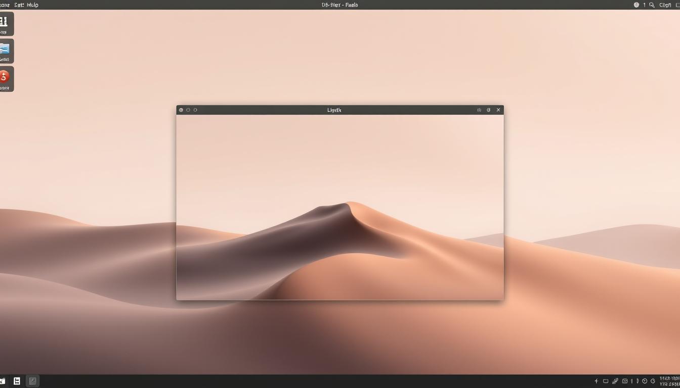
Task: Open the search icon in the top bar
Action: tap(652, 5)
